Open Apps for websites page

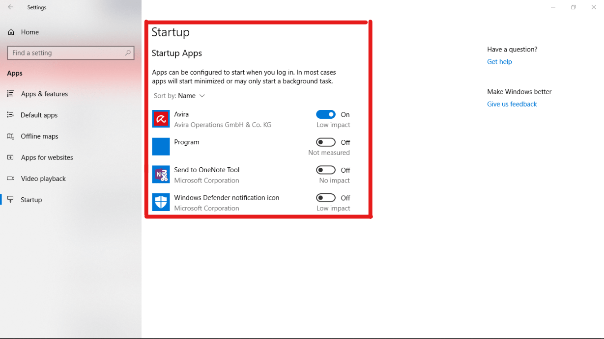(x=47, y=157)
